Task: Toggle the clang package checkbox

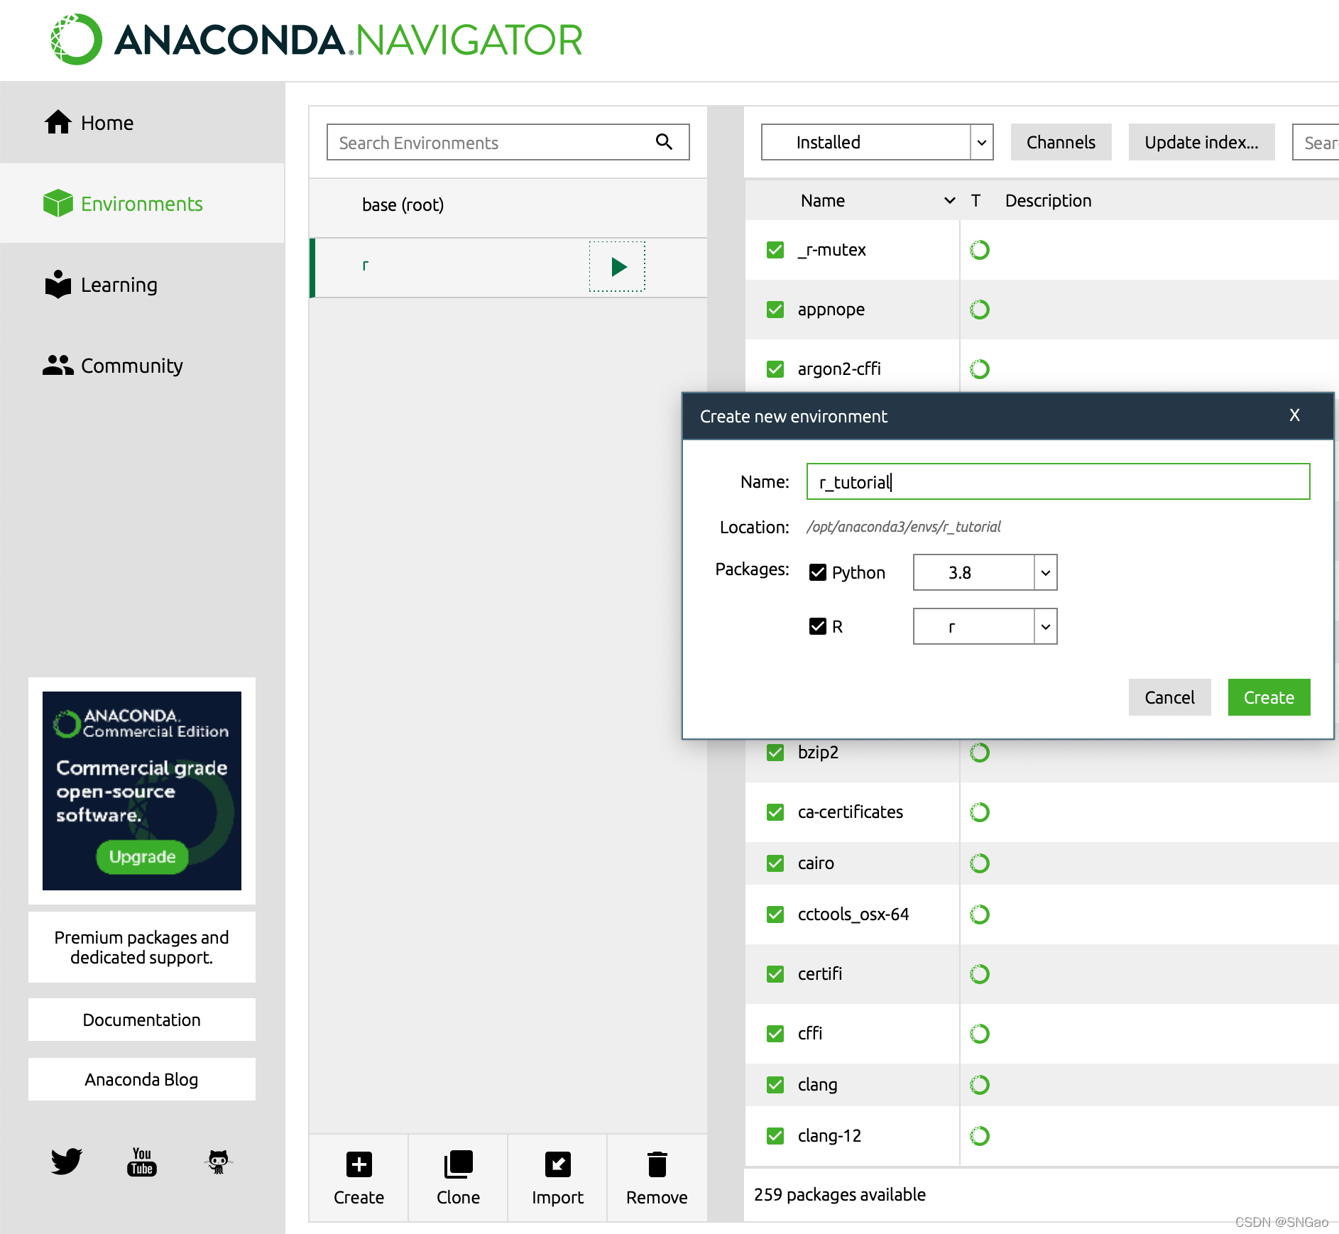Action: (x=775, y=1085)
